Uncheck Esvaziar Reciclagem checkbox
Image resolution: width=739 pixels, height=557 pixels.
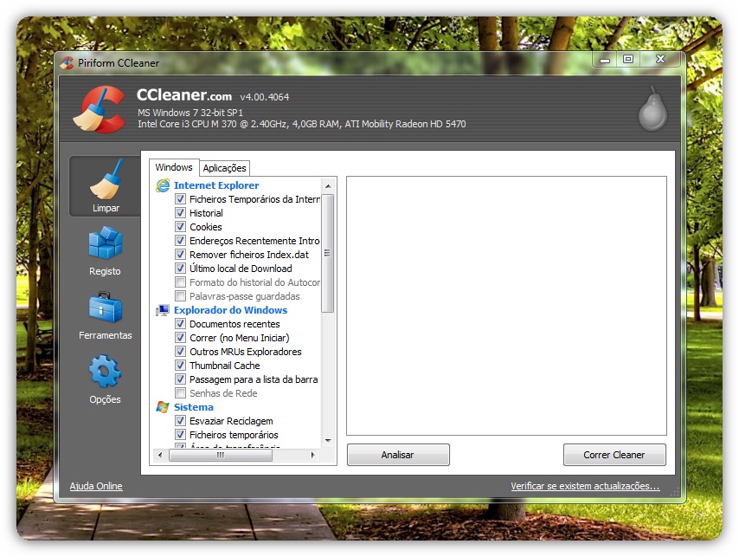[x=180, y=421]
